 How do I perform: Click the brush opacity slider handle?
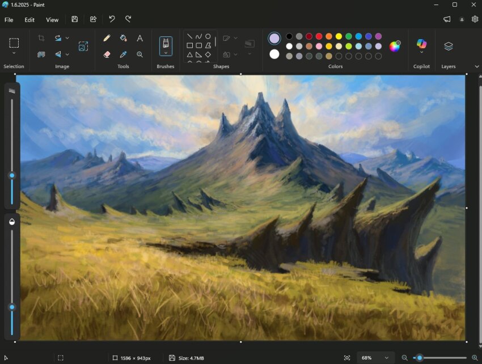pyautogui.click(x=12, y=307)
